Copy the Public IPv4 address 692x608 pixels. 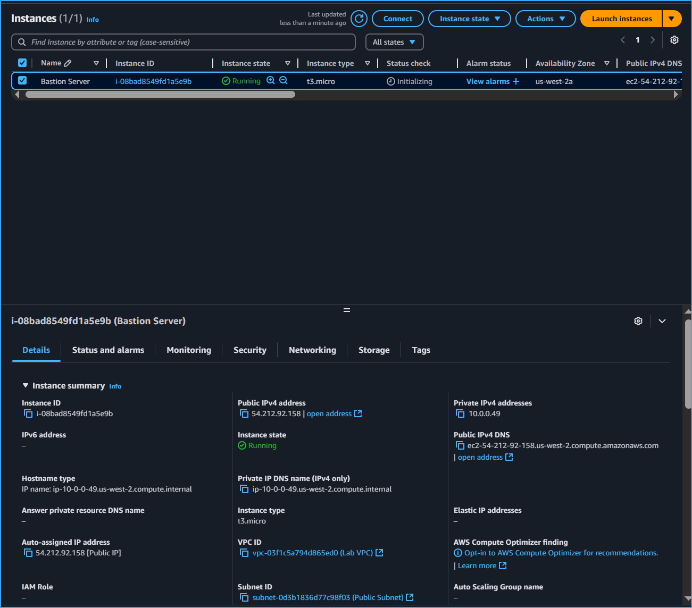(244, 414)
